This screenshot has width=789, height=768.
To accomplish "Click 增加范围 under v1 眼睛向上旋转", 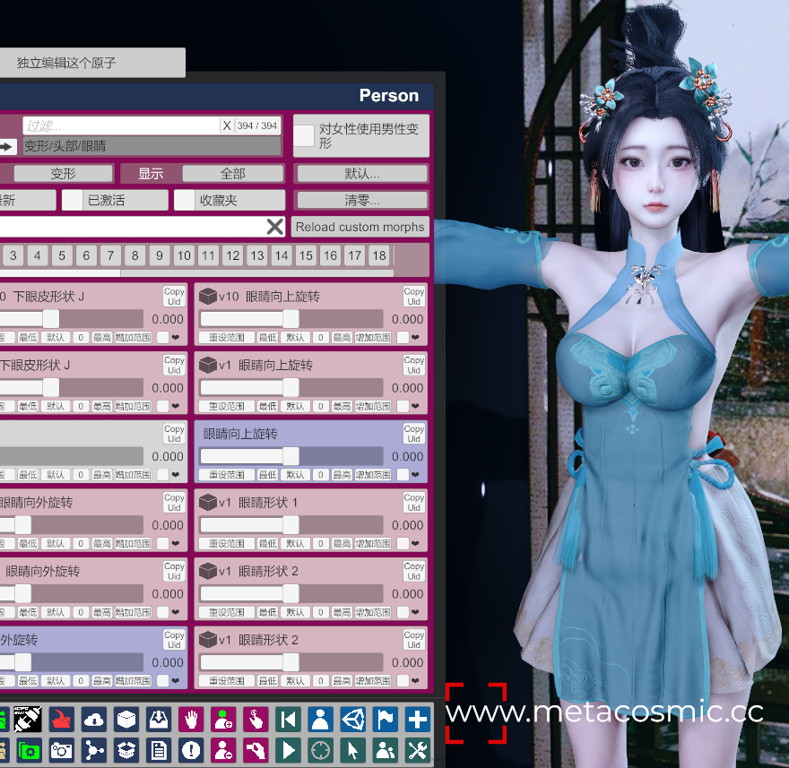I will point(373,406).
